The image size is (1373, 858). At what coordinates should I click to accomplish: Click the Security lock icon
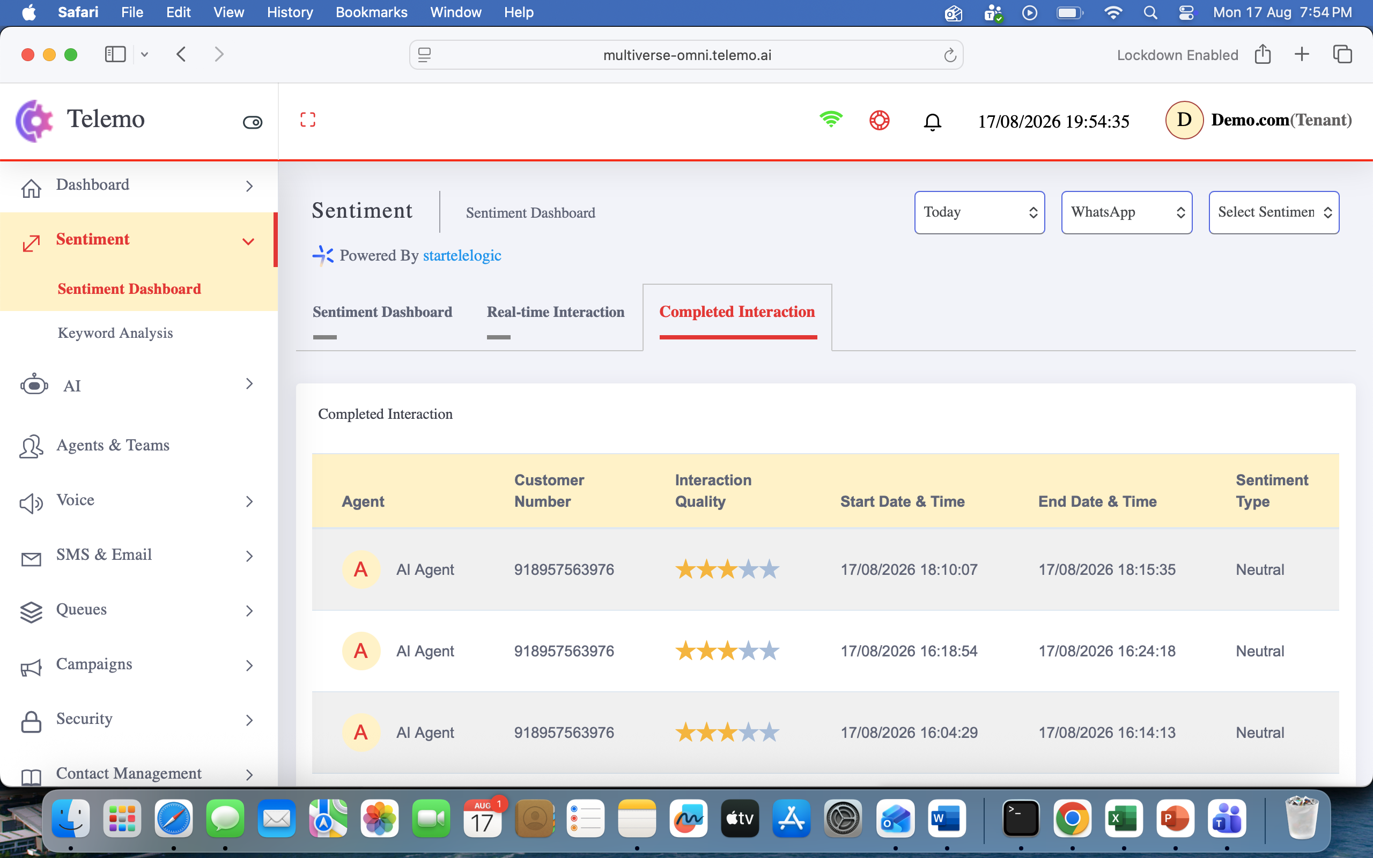31,722
